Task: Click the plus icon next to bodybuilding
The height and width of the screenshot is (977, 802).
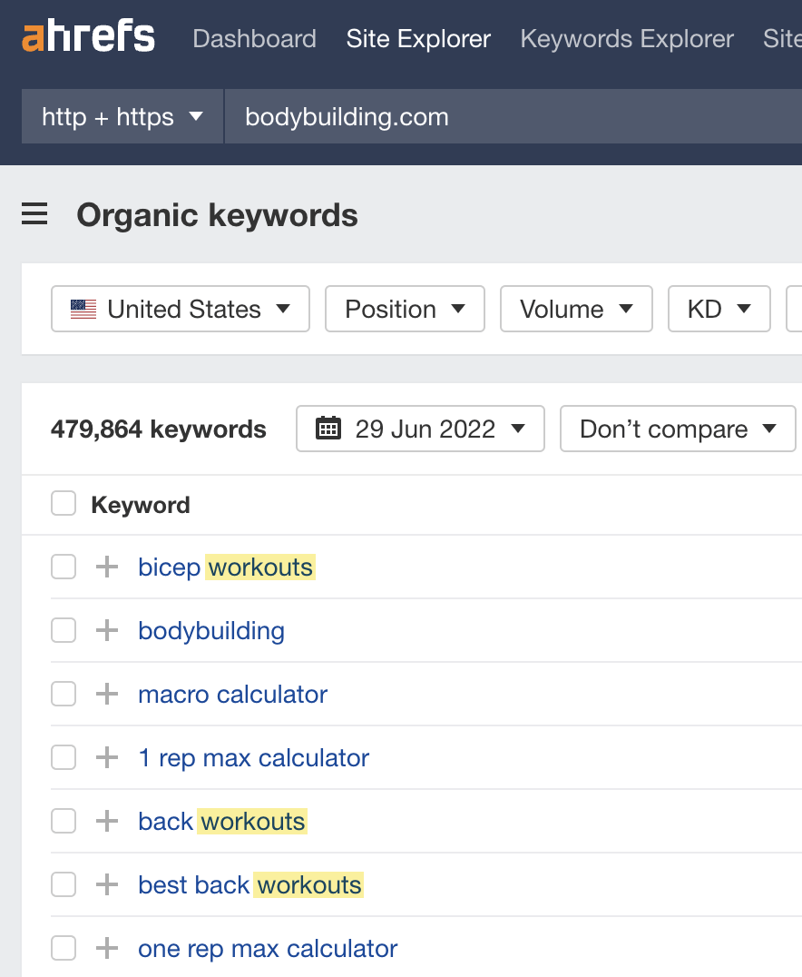Action: point(106,630)
